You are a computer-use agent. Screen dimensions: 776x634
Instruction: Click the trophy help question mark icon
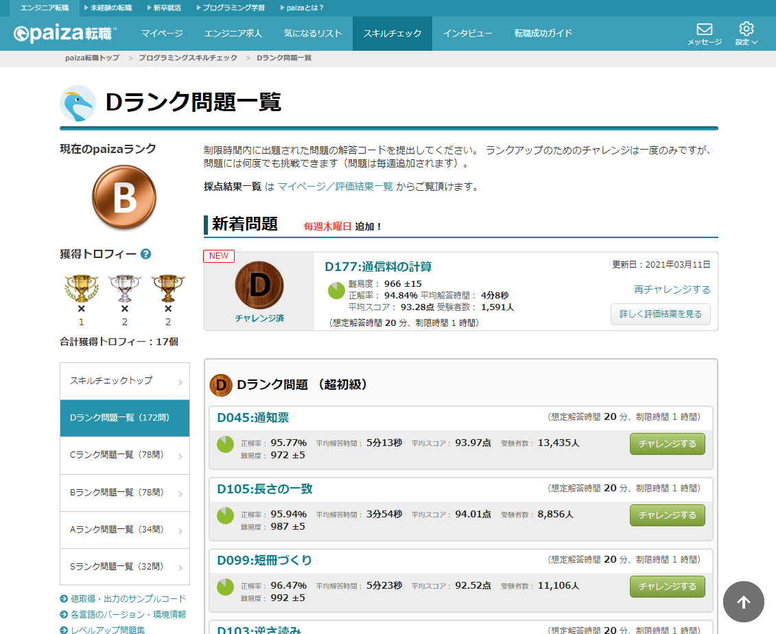click(145, 254)
